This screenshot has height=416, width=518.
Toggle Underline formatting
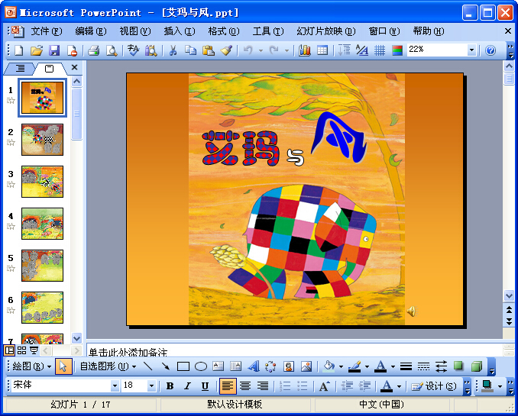(206, 386)
